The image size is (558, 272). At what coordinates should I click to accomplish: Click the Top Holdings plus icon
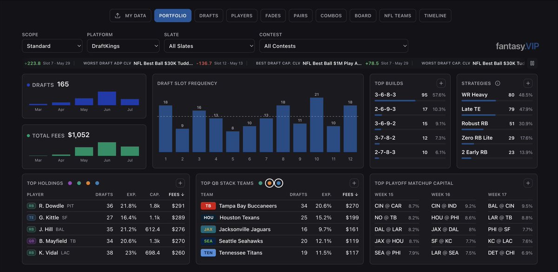pos(180,183)
